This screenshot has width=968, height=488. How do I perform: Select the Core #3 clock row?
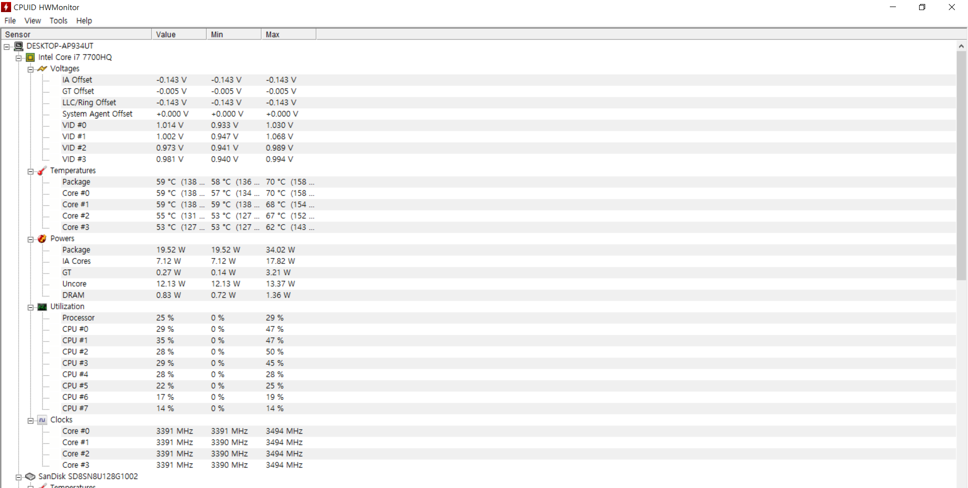[508, 465]
